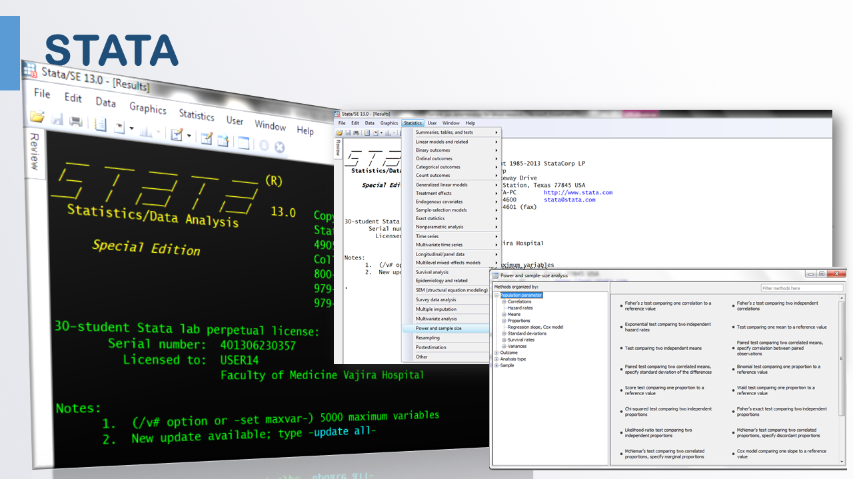
Task: Collapse the Population parameter tree node
Action: [x=496, y=295]
